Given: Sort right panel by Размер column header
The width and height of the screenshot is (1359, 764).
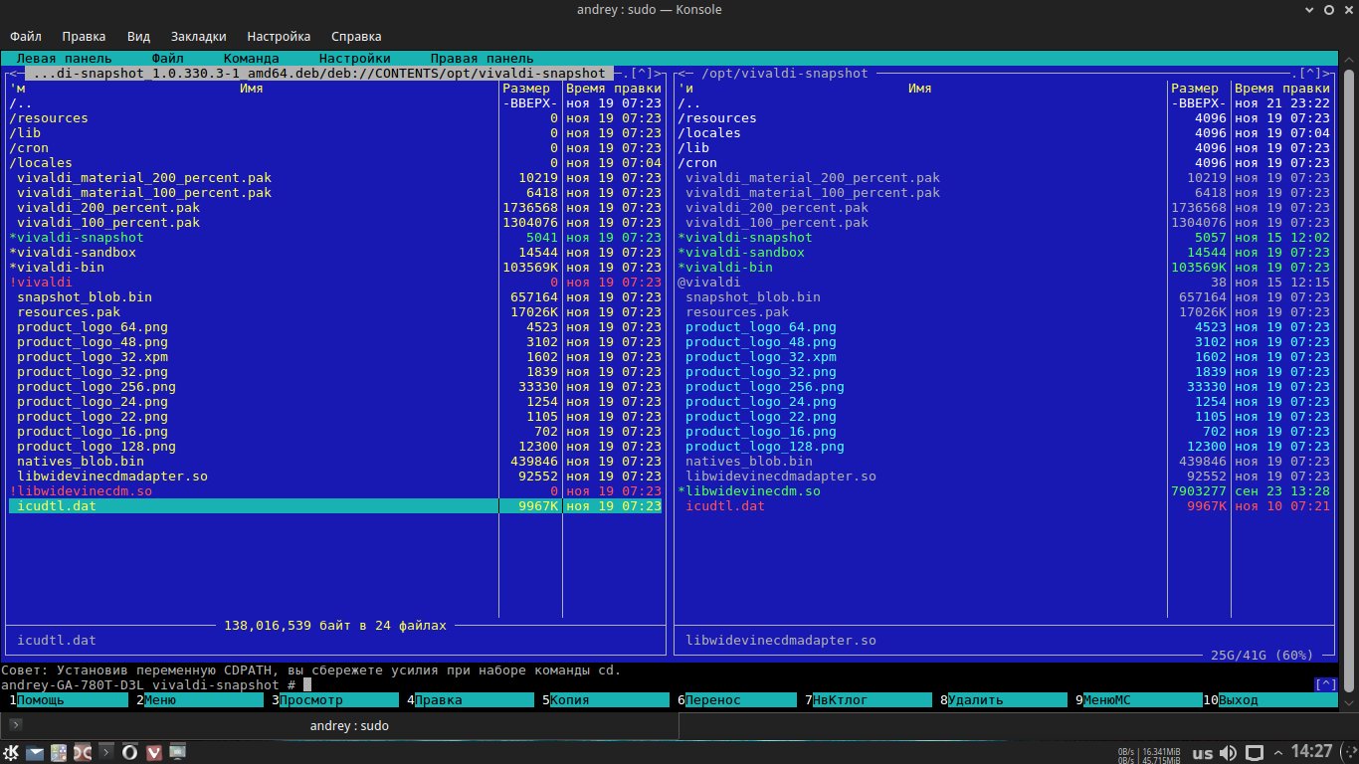Looking at the screenshot, I should (x=1194, y=89).
